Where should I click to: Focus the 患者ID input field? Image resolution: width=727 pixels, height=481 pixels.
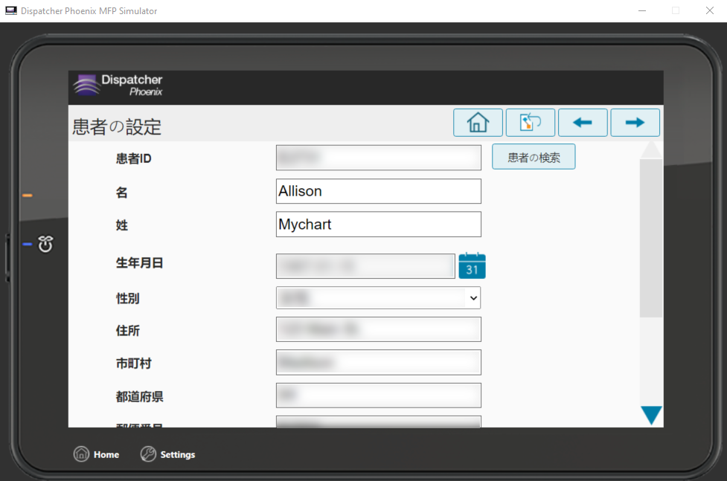tap(378, 158)
